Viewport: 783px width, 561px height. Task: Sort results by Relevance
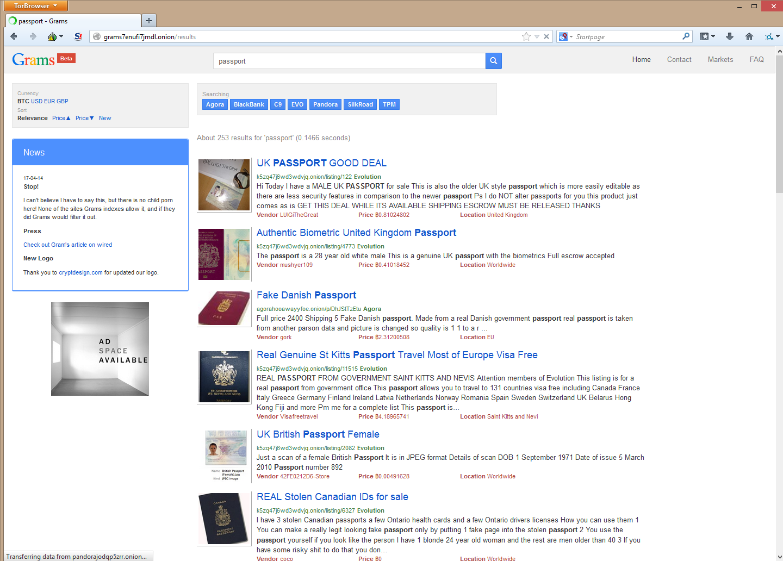coord(33,118)
